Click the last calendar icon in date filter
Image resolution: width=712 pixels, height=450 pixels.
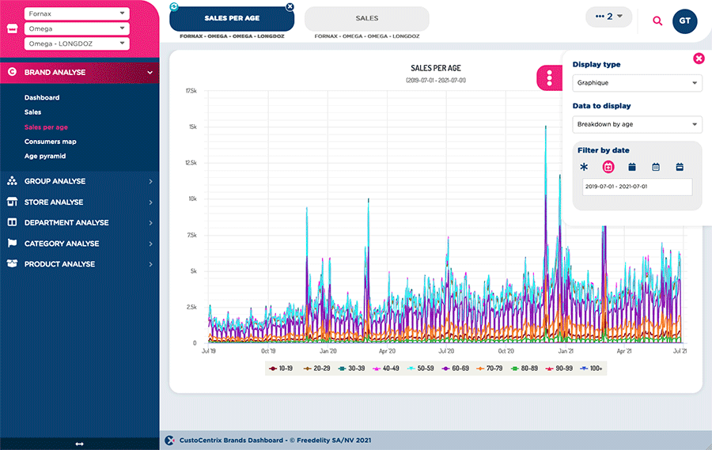(x=680, y=167)
